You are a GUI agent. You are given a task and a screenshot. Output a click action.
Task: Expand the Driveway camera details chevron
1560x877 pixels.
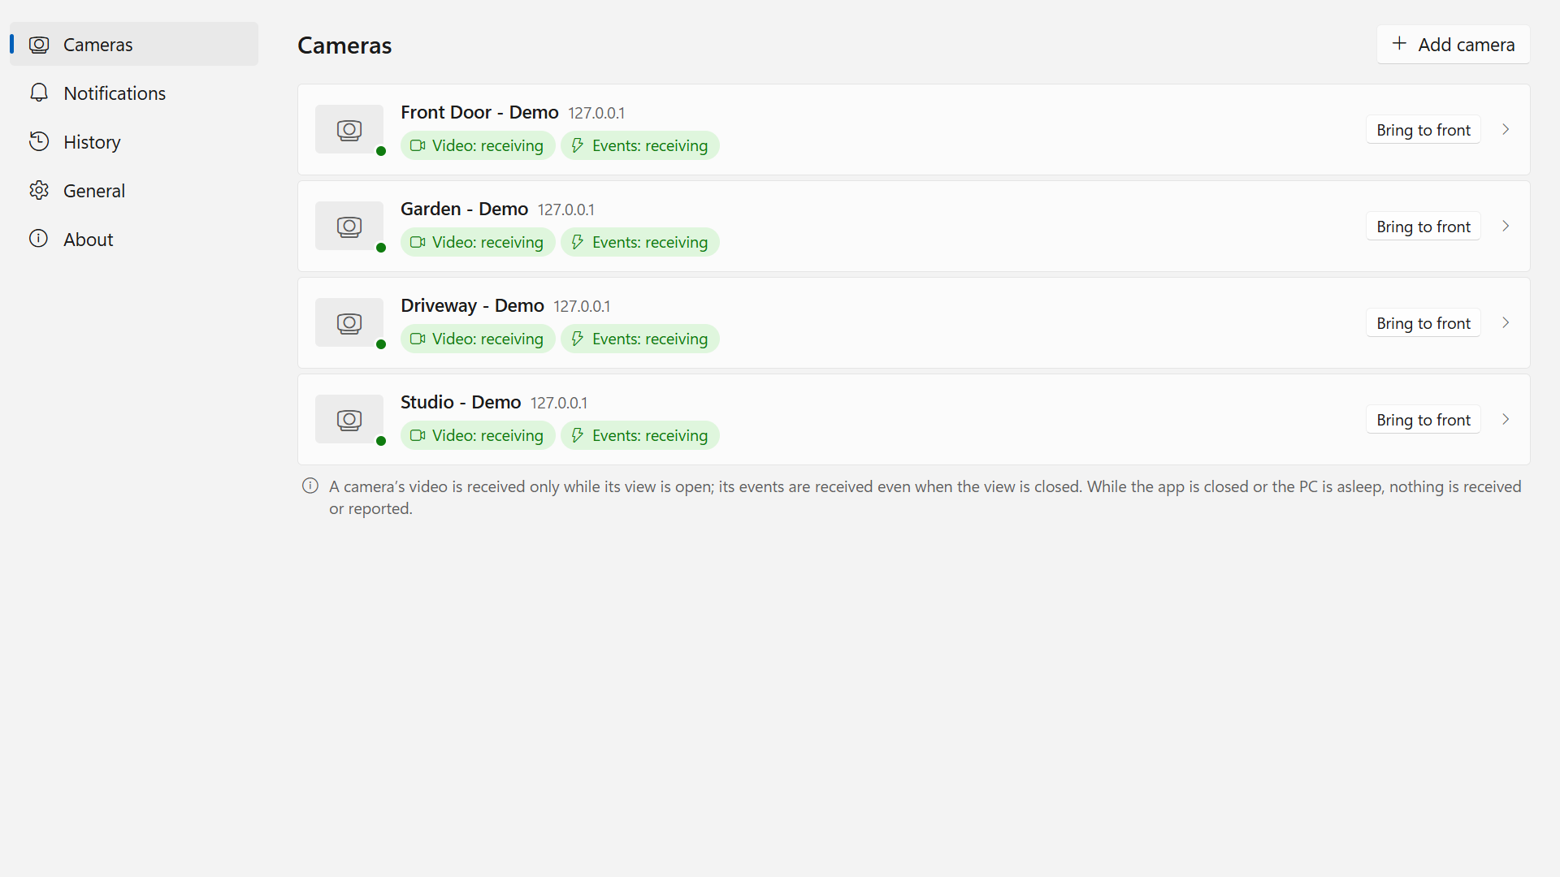point(1506,323)
